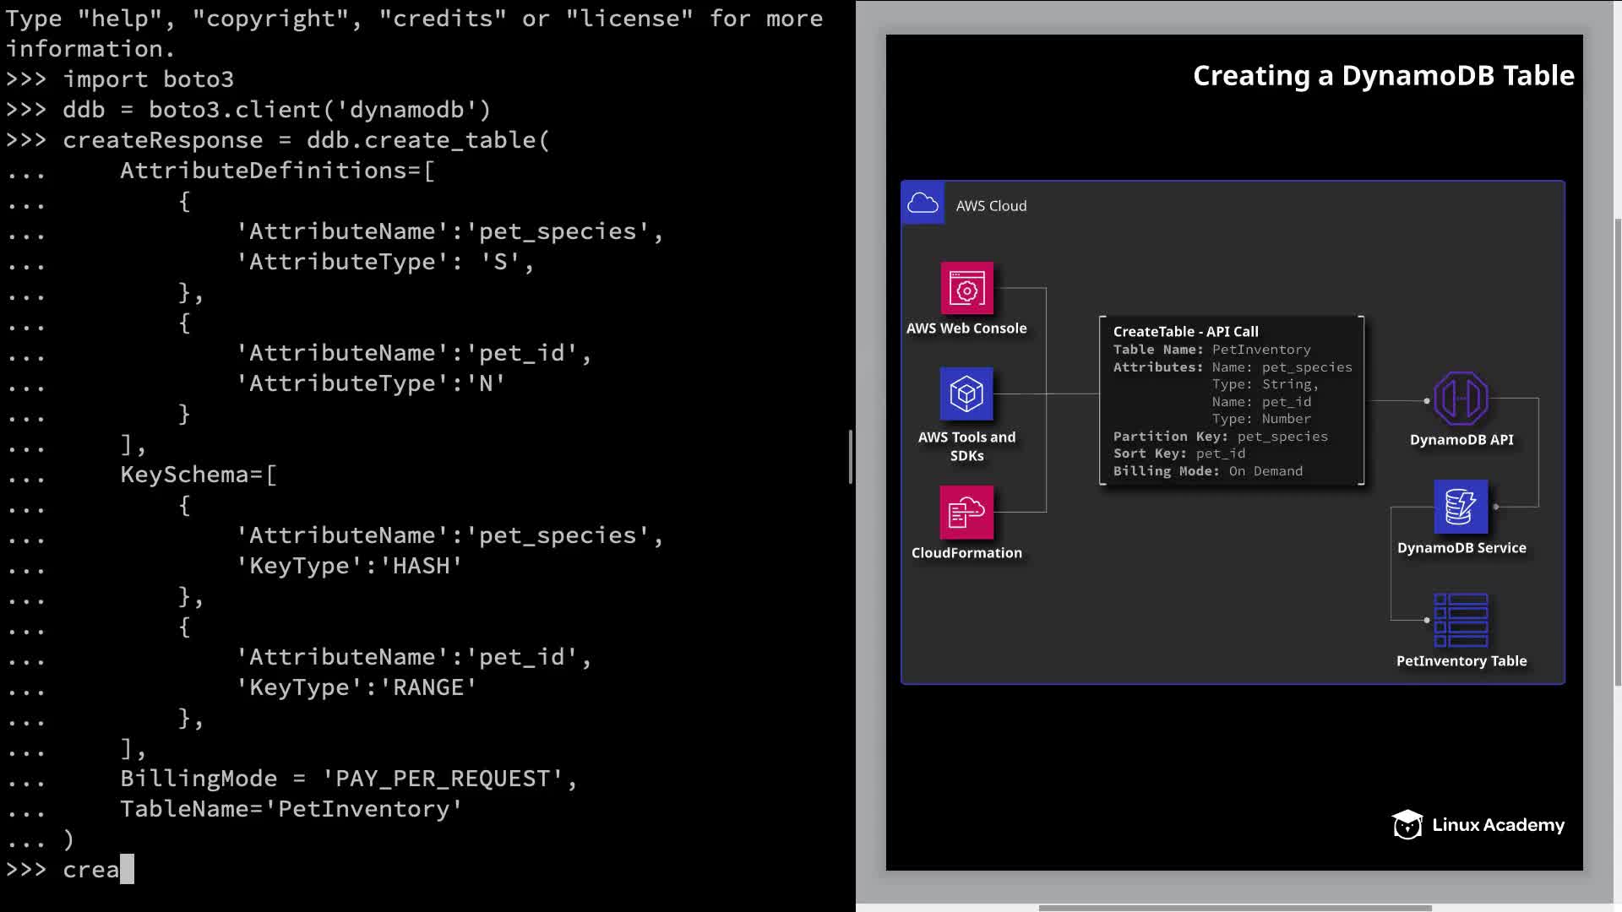Viewport: 1622px width, 912px height.
Task: Click the DynamoDB Service icon
Action: [1461, 507]
